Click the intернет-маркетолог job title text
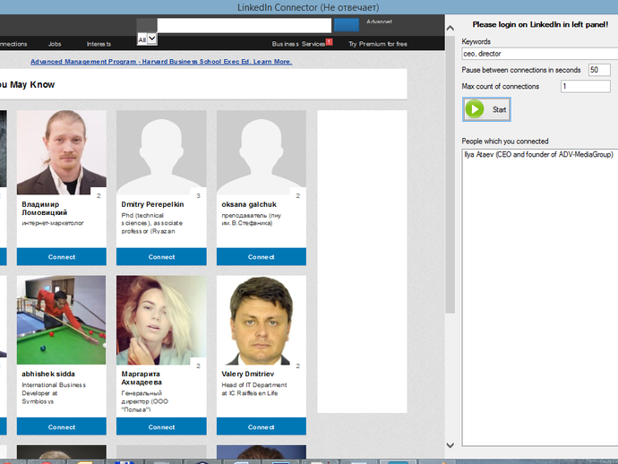This screenshot has width=618, height=464. (x=53, y=223)
